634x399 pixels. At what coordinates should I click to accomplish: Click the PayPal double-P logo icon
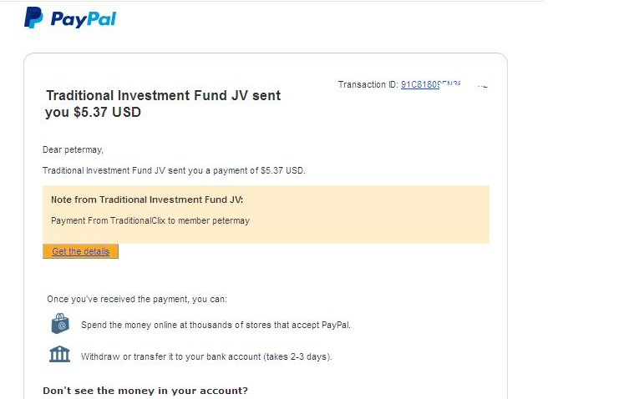point(33,18)
